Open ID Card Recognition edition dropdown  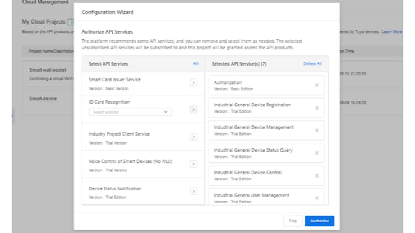coord(130,112)
